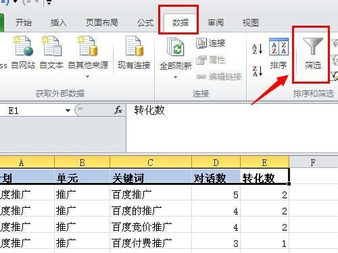Screen dimensions: 338x253
Task: Expand the Name Box dropdown arrow
Action: (x=68, y=111)
